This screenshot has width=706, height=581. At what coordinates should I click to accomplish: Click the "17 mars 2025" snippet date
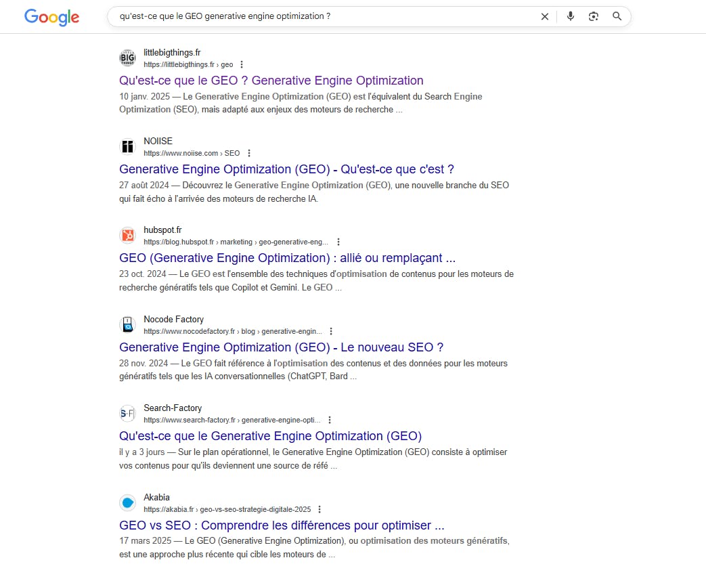(146, 540)
